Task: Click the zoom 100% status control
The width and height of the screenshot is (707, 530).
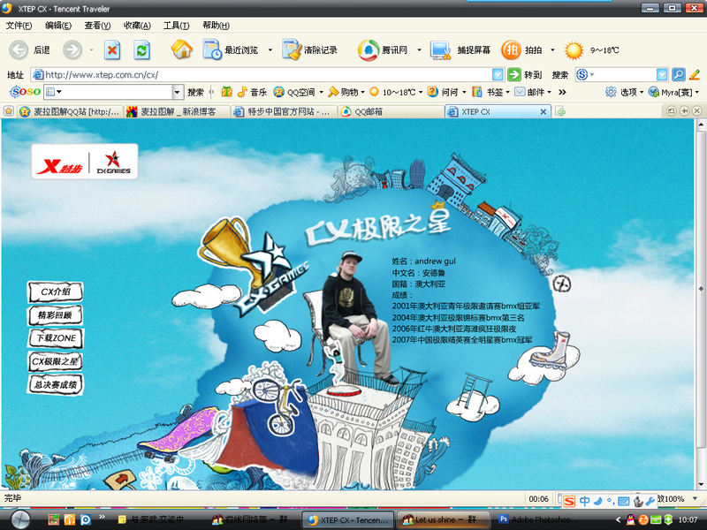Action: 676,499
